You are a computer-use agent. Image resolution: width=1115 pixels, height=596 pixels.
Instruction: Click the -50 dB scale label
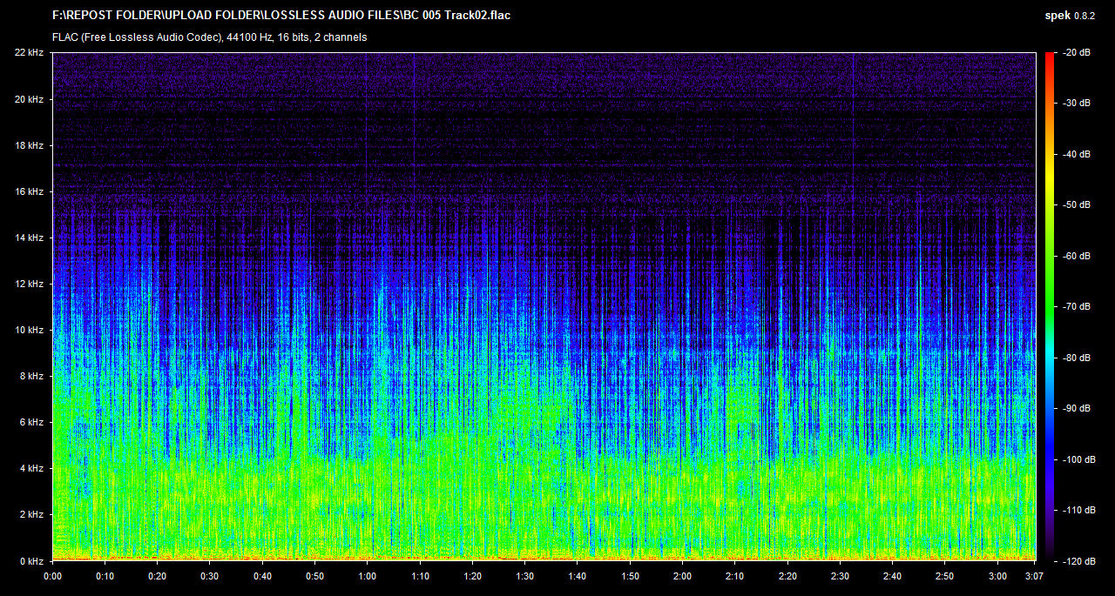pyautogui.click(x=1076, y=204)
